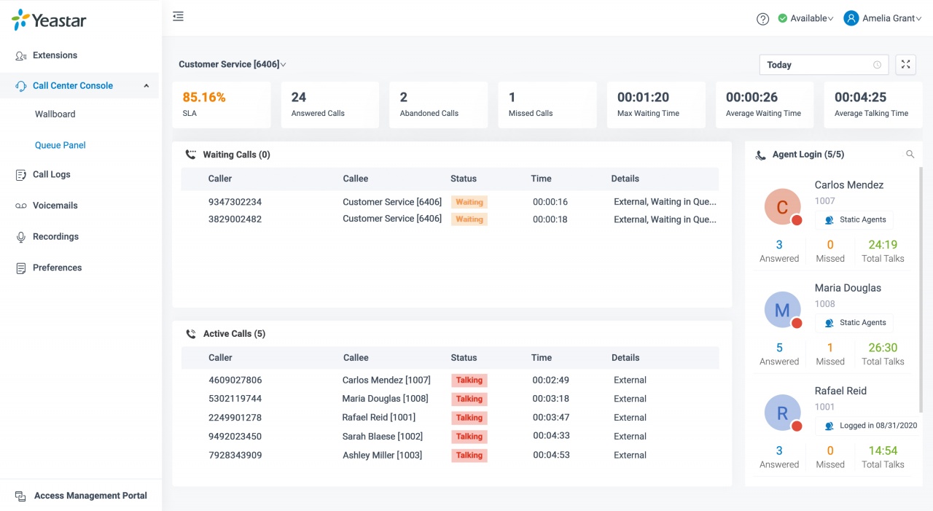Open the Access Management Portal link
933x511 pixels.
pyautogui.click(x=90, y=496)
